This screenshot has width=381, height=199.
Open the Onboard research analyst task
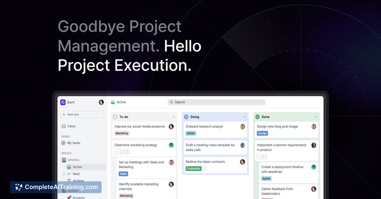click(204, 127)
